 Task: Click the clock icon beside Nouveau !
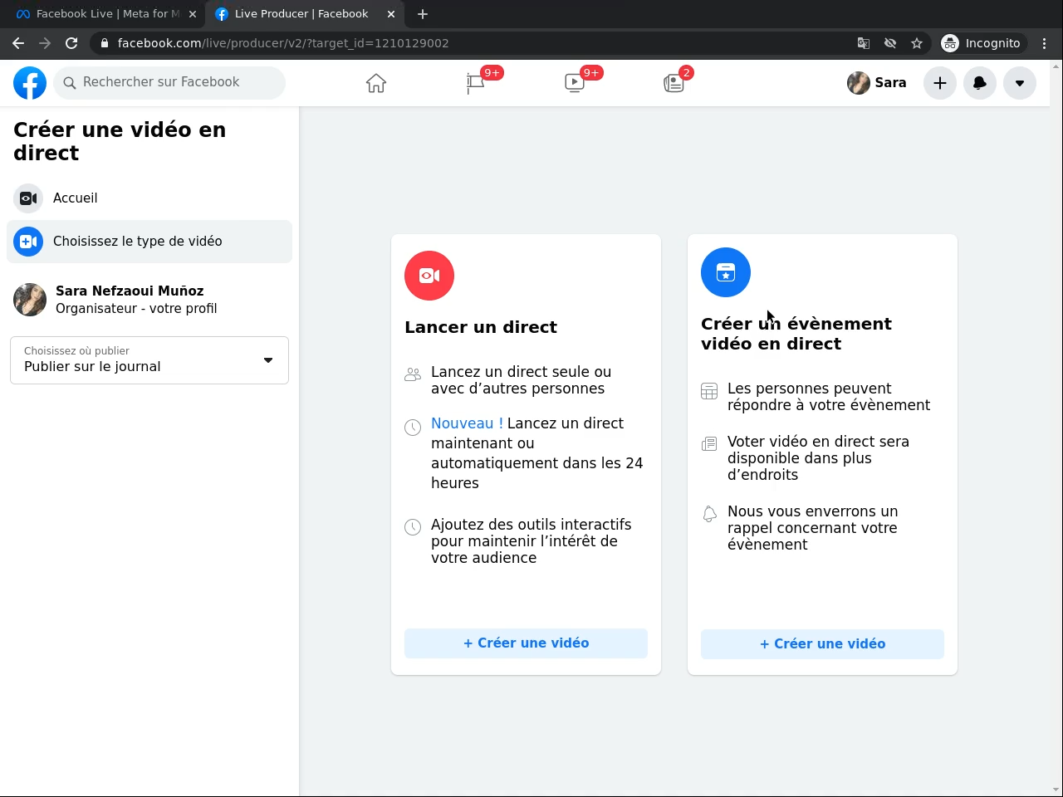coord(413,428)
